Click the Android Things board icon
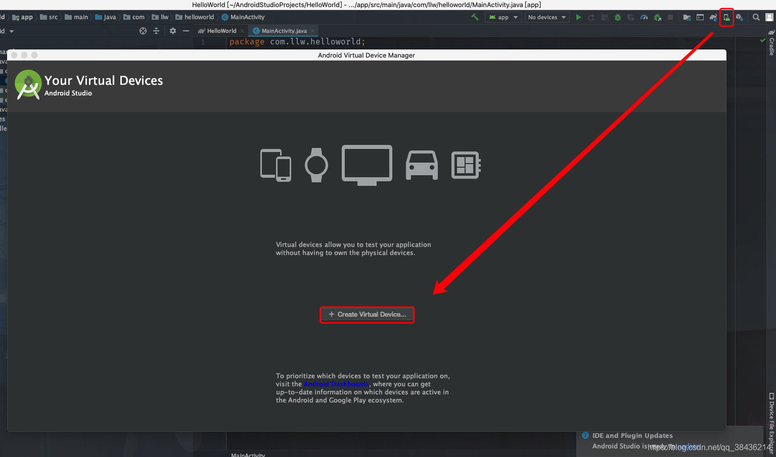The width and height of the screenshot is (776, 457). 466,165
